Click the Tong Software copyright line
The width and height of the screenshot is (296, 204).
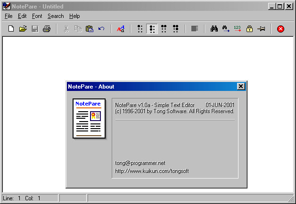[174, 111]
